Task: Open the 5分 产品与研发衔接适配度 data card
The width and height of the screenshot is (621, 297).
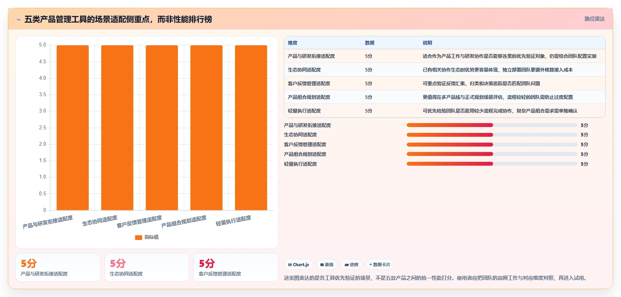Action: pyautogui.click(x=58, y=267)
